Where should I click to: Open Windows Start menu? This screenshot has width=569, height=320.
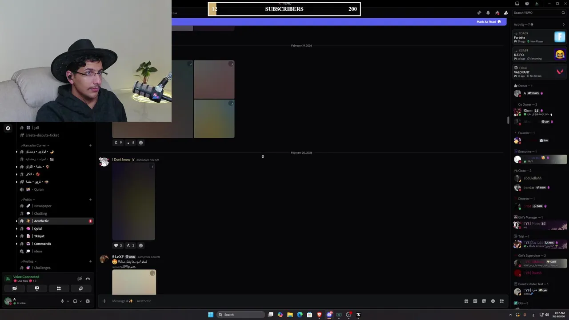coord(211,315)
